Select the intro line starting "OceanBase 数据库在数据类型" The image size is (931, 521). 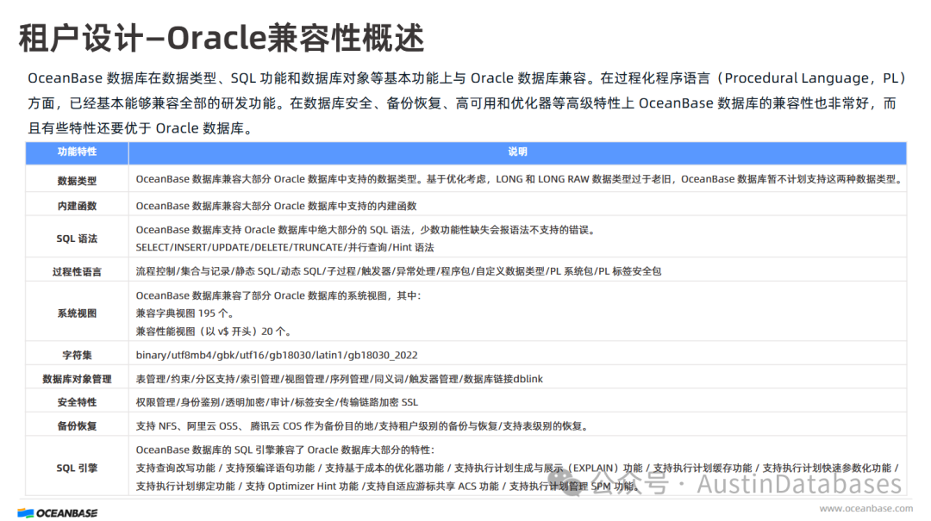pyautogui.click(x=466, y=78)
